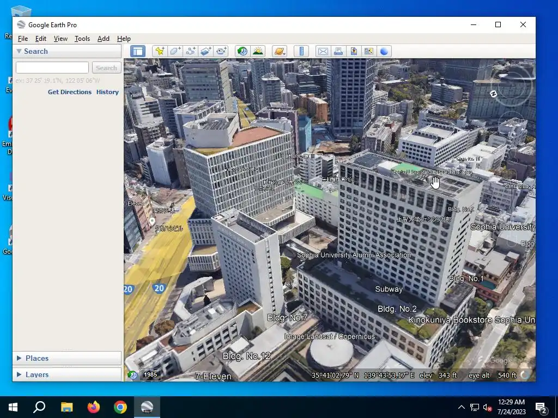
Task: Focus the search text field
Action: point(52,67)
